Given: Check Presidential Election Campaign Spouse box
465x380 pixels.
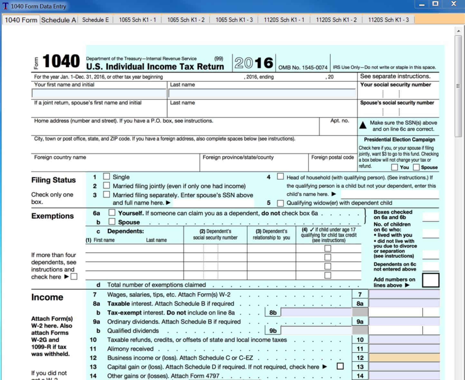Looking at the screenshot, I should tap(416, 167).
